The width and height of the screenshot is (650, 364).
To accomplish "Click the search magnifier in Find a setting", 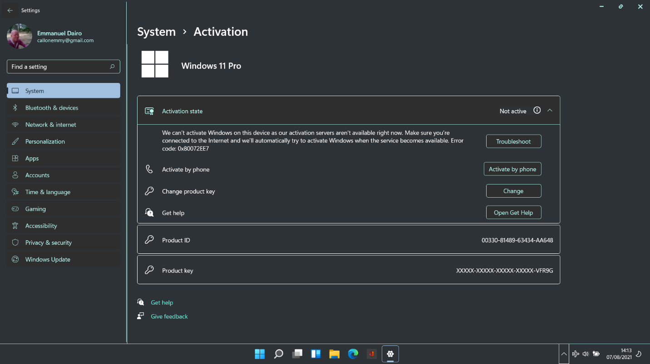I will [112, 67].
